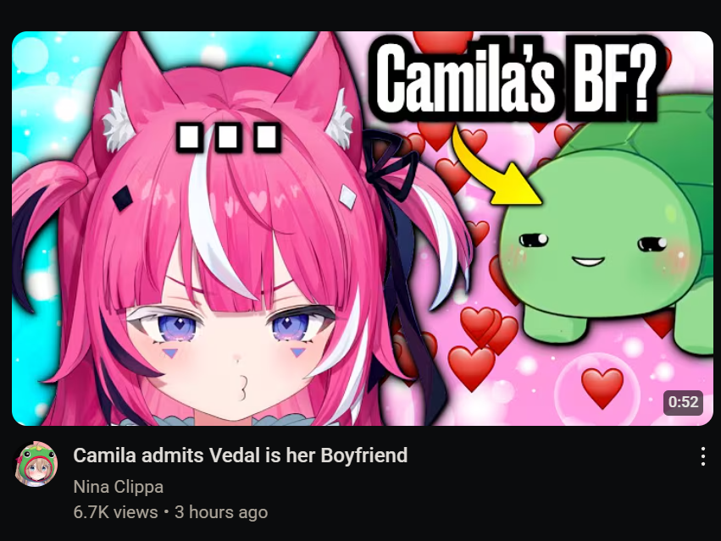This screenshot has width=721, height=541.
Task: Click the three white squares above the hair
Action: 229,137
